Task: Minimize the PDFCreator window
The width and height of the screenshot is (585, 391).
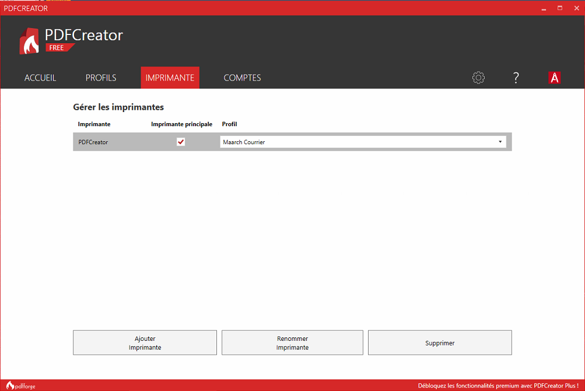Action: click(544, 8)
